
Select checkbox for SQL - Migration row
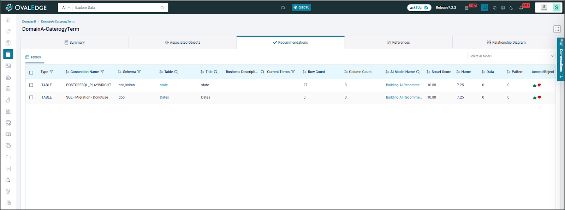(x=31, y=97)
